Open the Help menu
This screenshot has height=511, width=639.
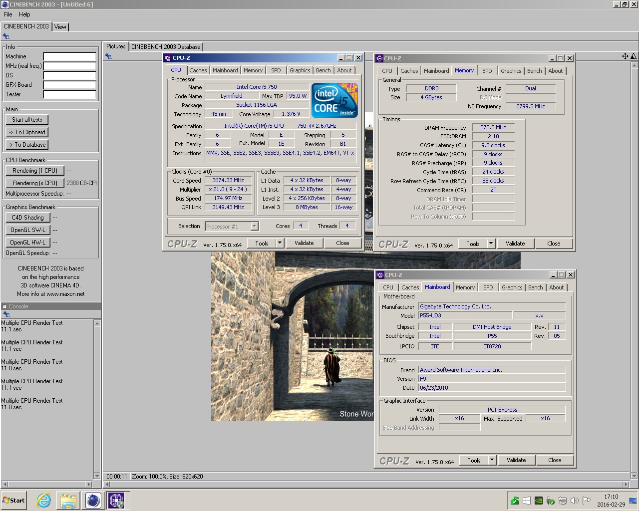pos(24,14)
